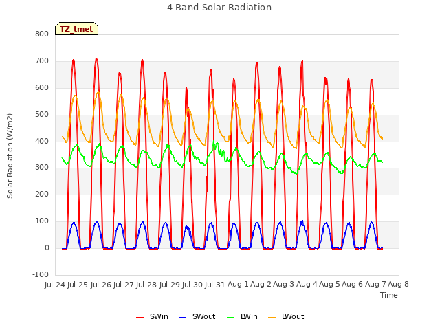Click the Jul 27 x-axis date label
The width and height of the screenshot is (440, 330).
coord(124,285)
